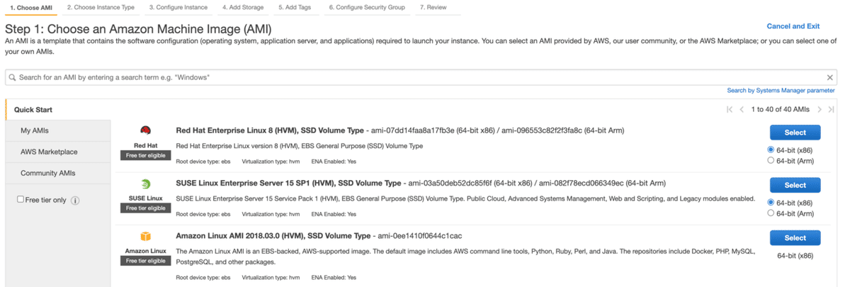Jump to the last page of AMIs

pos(831,110)
